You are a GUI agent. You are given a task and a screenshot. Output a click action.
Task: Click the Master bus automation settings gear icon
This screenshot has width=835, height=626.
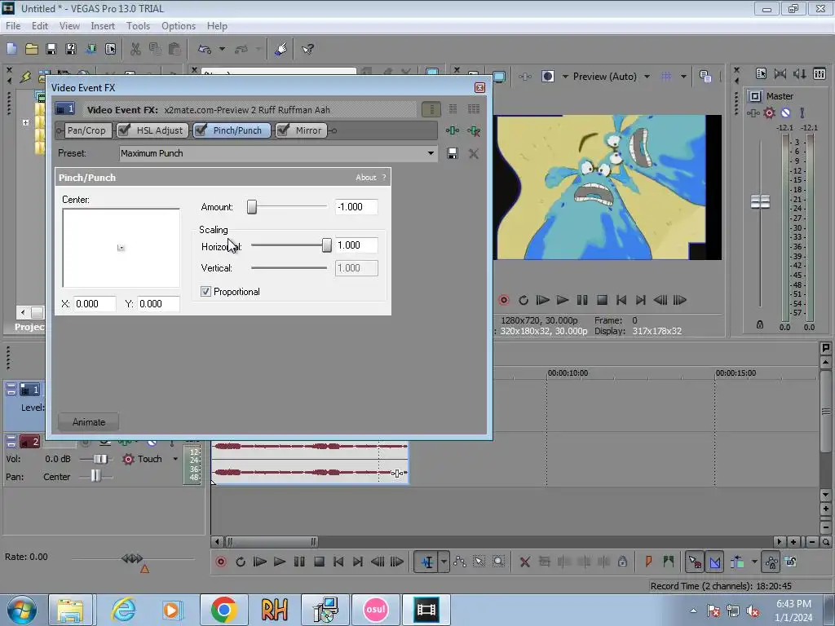point(769,112)
